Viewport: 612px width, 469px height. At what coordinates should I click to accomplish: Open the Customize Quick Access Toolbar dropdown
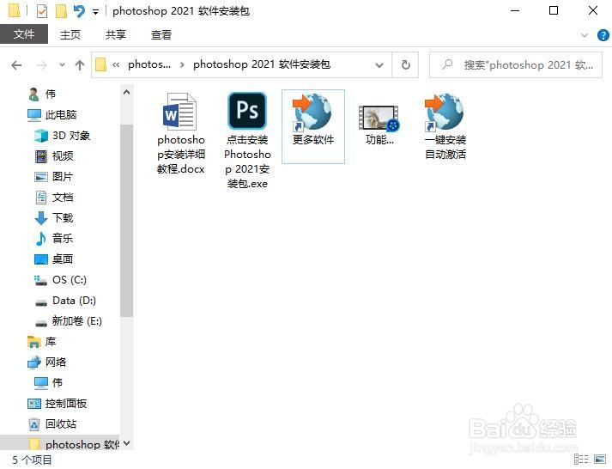[95, 12]
